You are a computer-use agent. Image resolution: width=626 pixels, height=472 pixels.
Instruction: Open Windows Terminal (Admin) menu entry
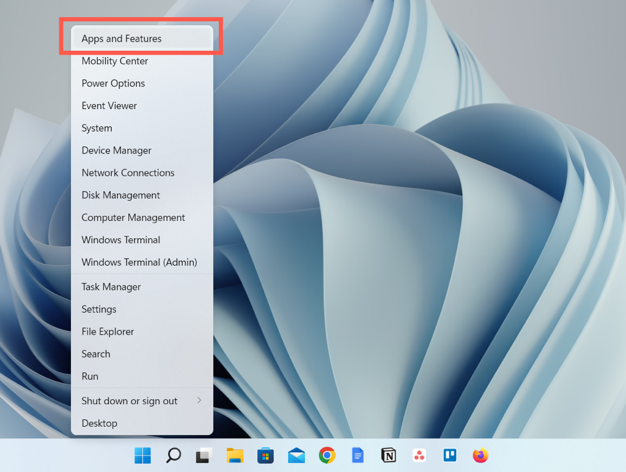coord(139,262)
